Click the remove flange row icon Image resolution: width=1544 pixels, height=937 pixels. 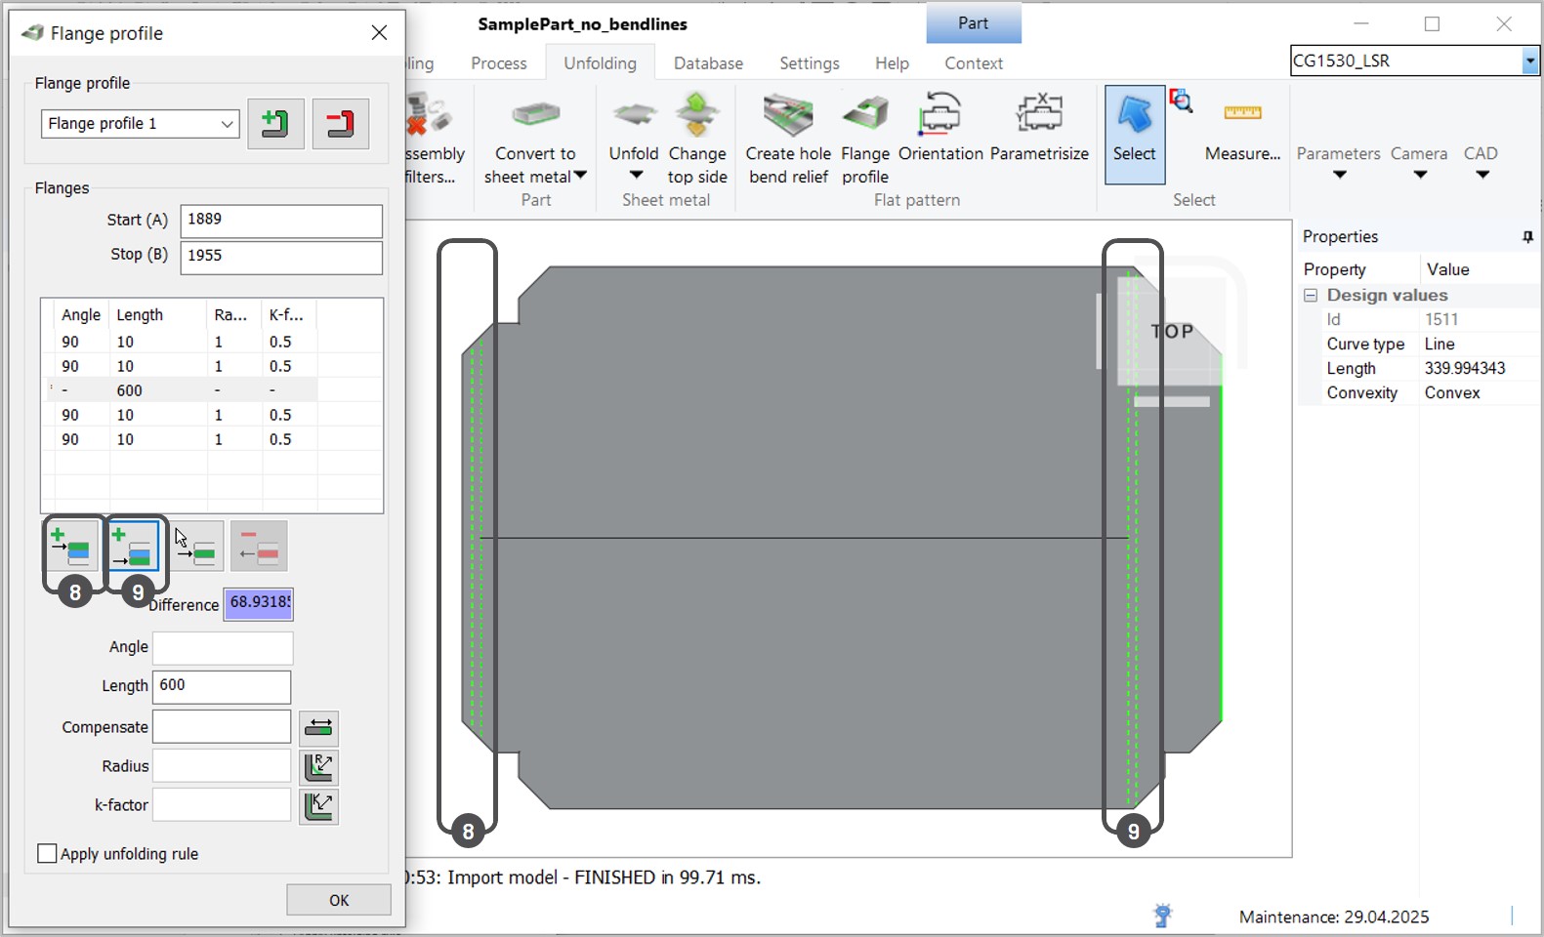coord(259,546)
